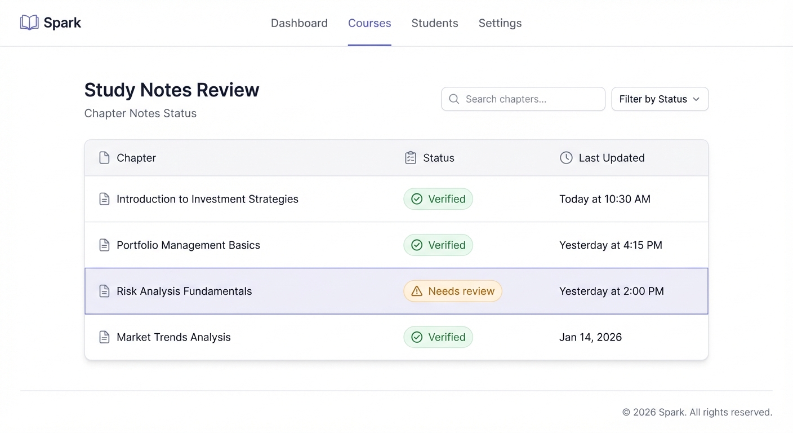793x433 pixels.
Task: Sort by the Last Updated column header
Action: pos(612,158)
